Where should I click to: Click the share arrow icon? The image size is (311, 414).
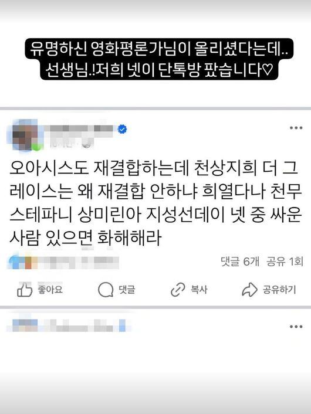coord(249,290)
